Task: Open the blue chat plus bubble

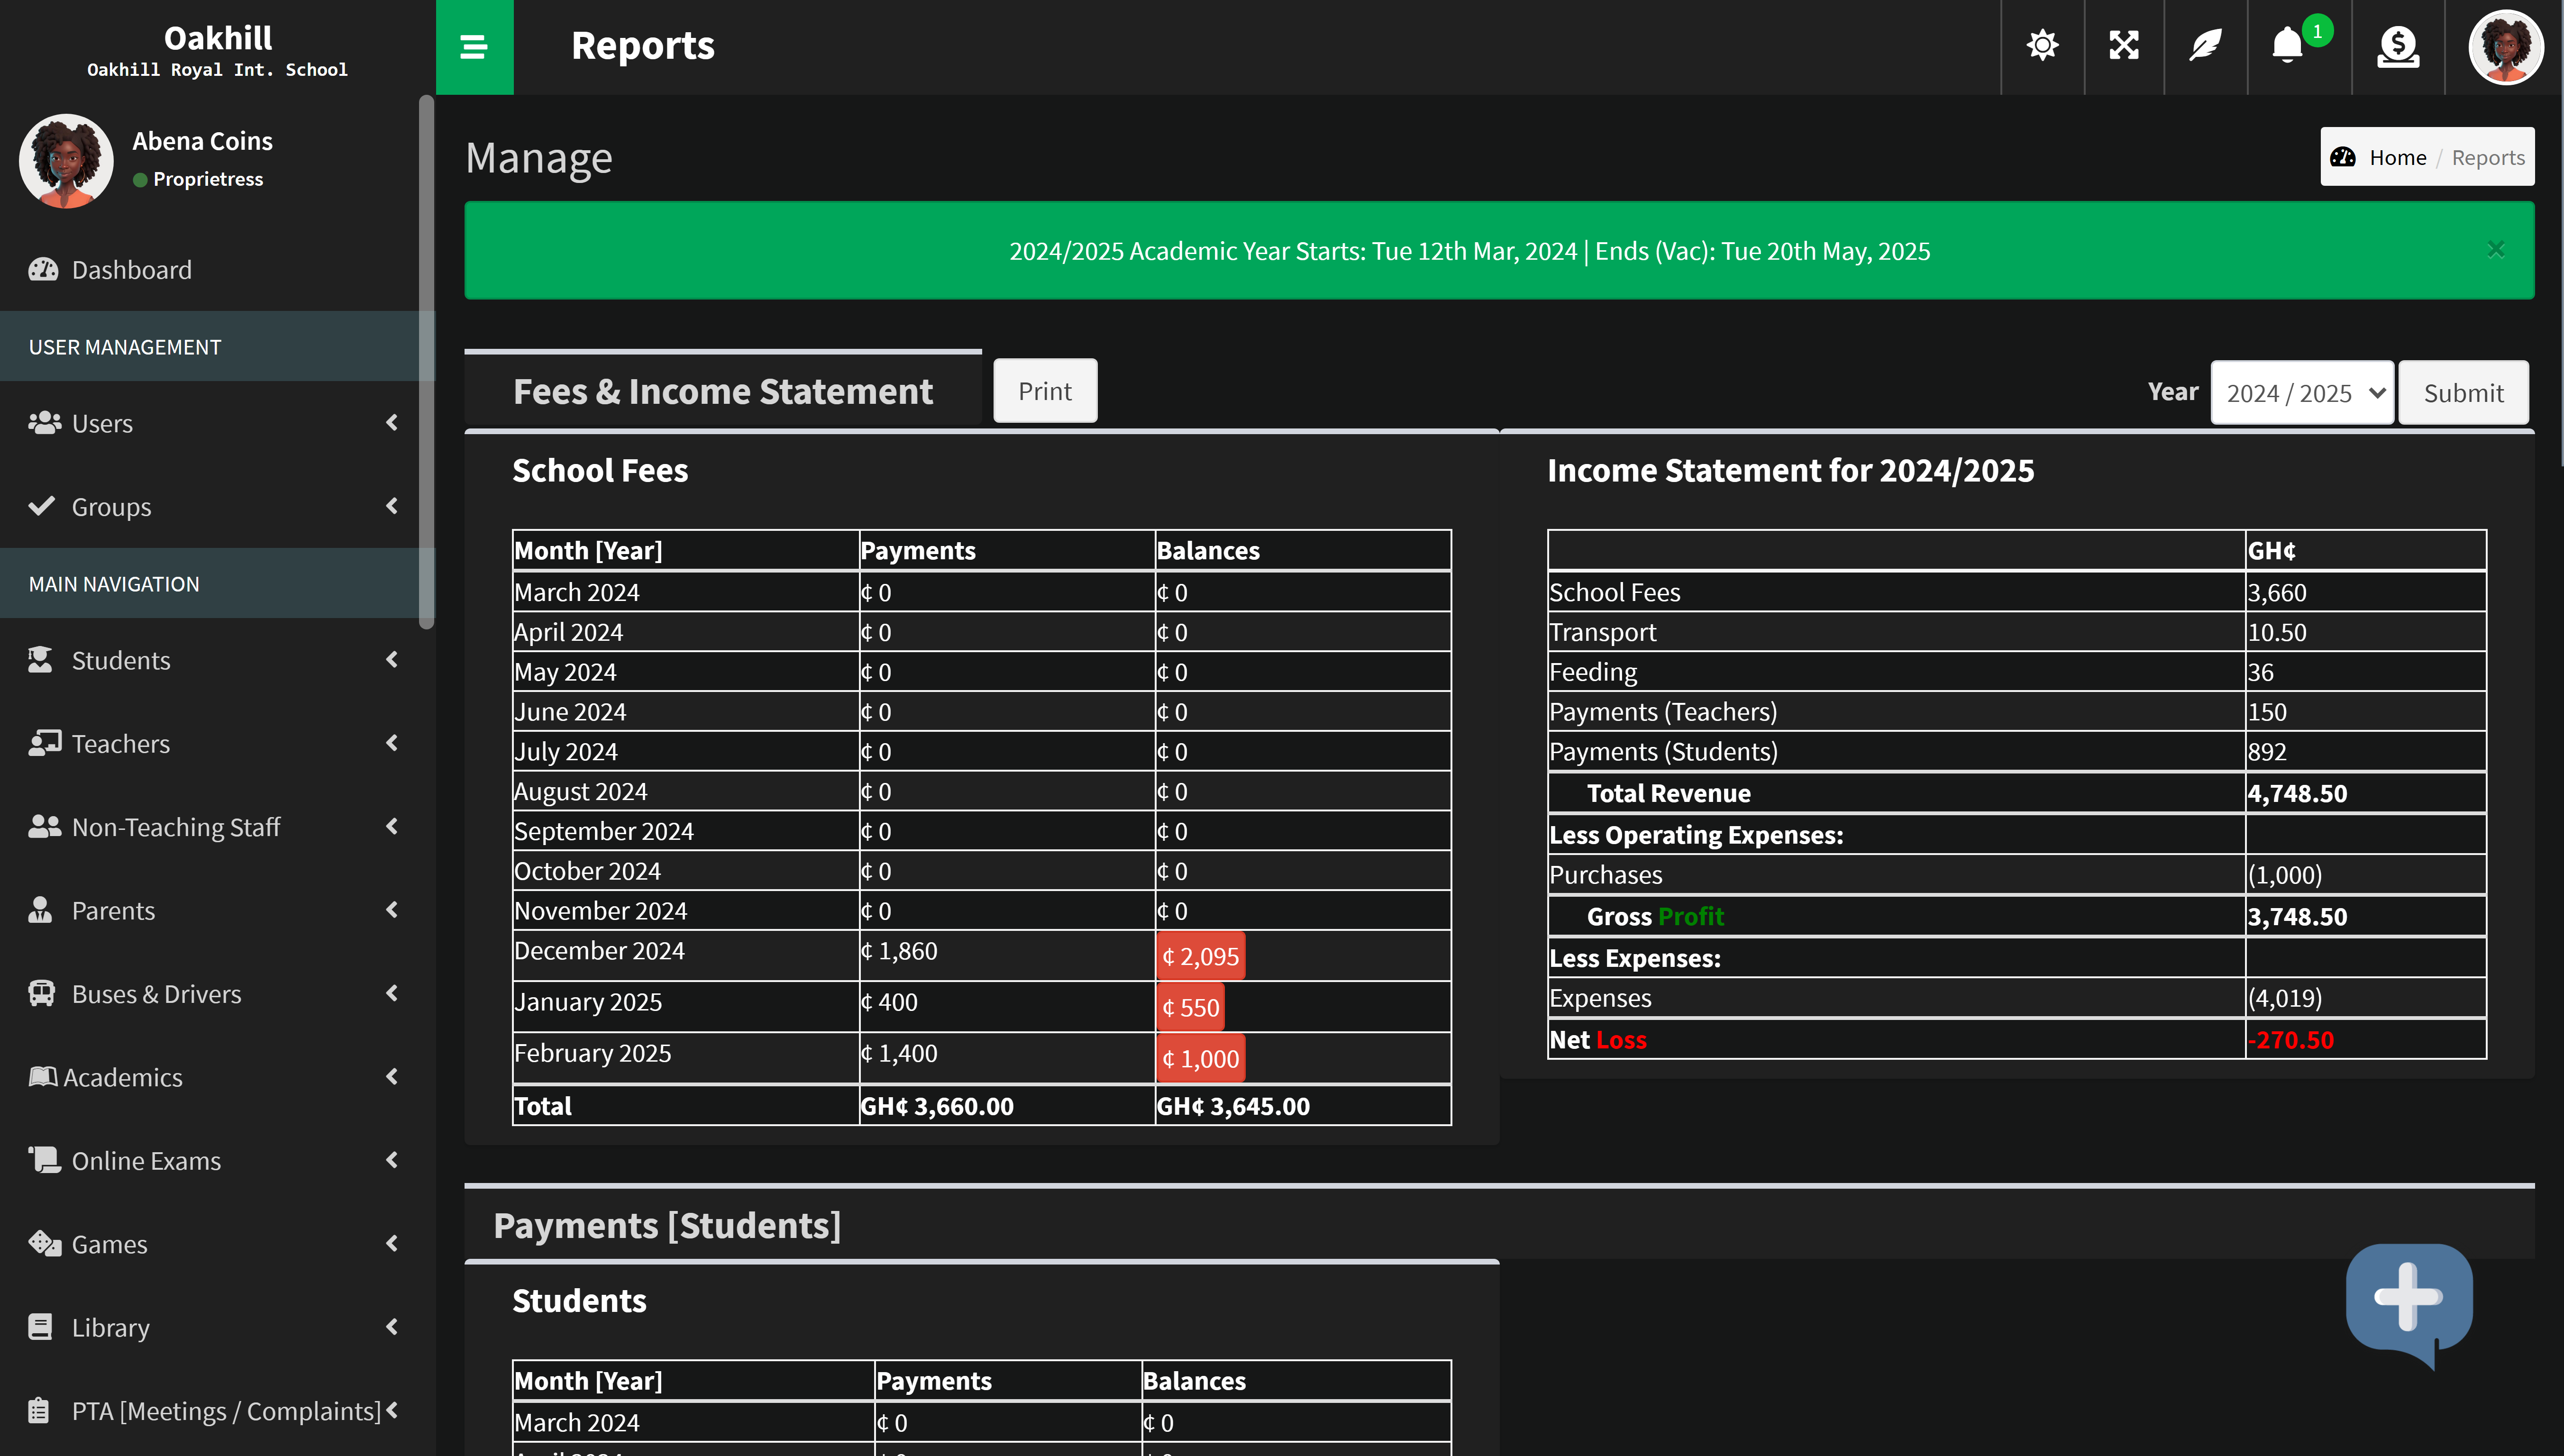Action: [2408, 1300]
